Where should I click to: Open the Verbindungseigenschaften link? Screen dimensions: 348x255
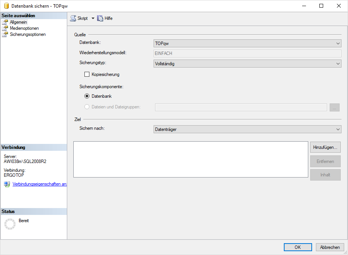(40, 184)
